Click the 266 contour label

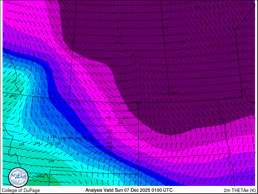[x=108, y=118]
